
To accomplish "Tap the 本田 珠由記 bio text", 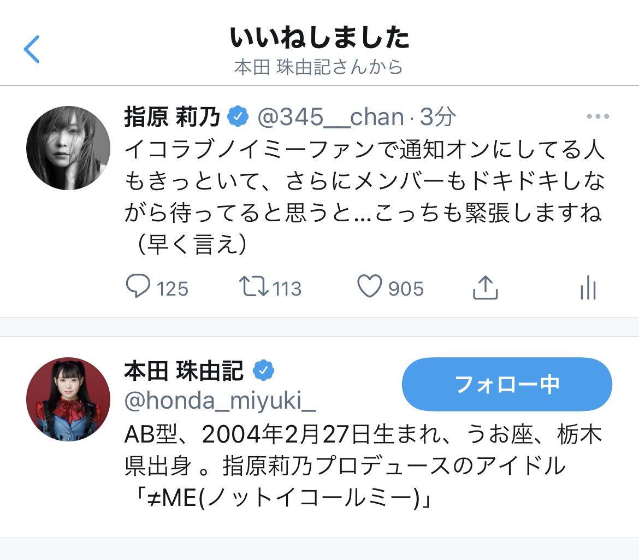I will pyautogui.click(x=363, y=466).
